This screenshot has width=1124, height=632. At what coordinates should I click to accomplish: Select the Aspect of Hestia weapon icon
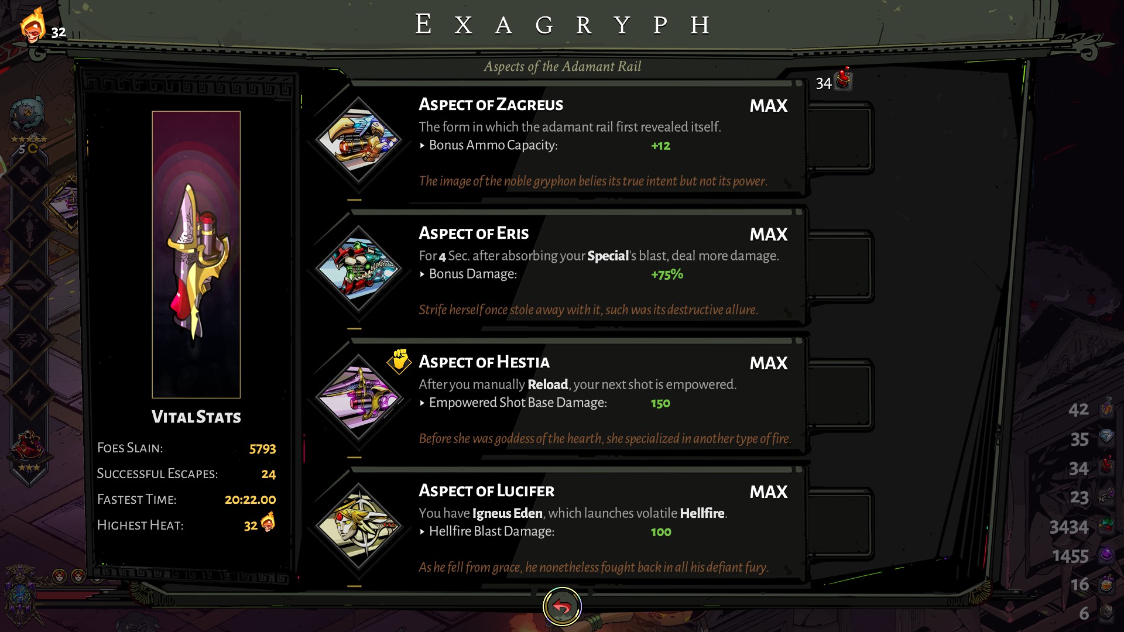(x=358, y=398)
